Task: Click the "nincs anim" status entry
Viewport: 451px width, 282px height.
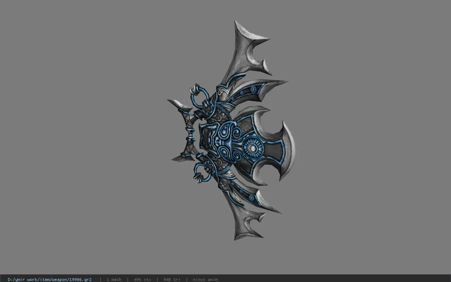Action: pos(205,280)
